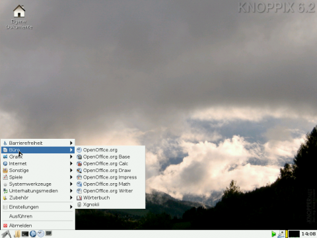Click the Grafik category icon
Screen dimensions: 317x238
coord(5,157)
